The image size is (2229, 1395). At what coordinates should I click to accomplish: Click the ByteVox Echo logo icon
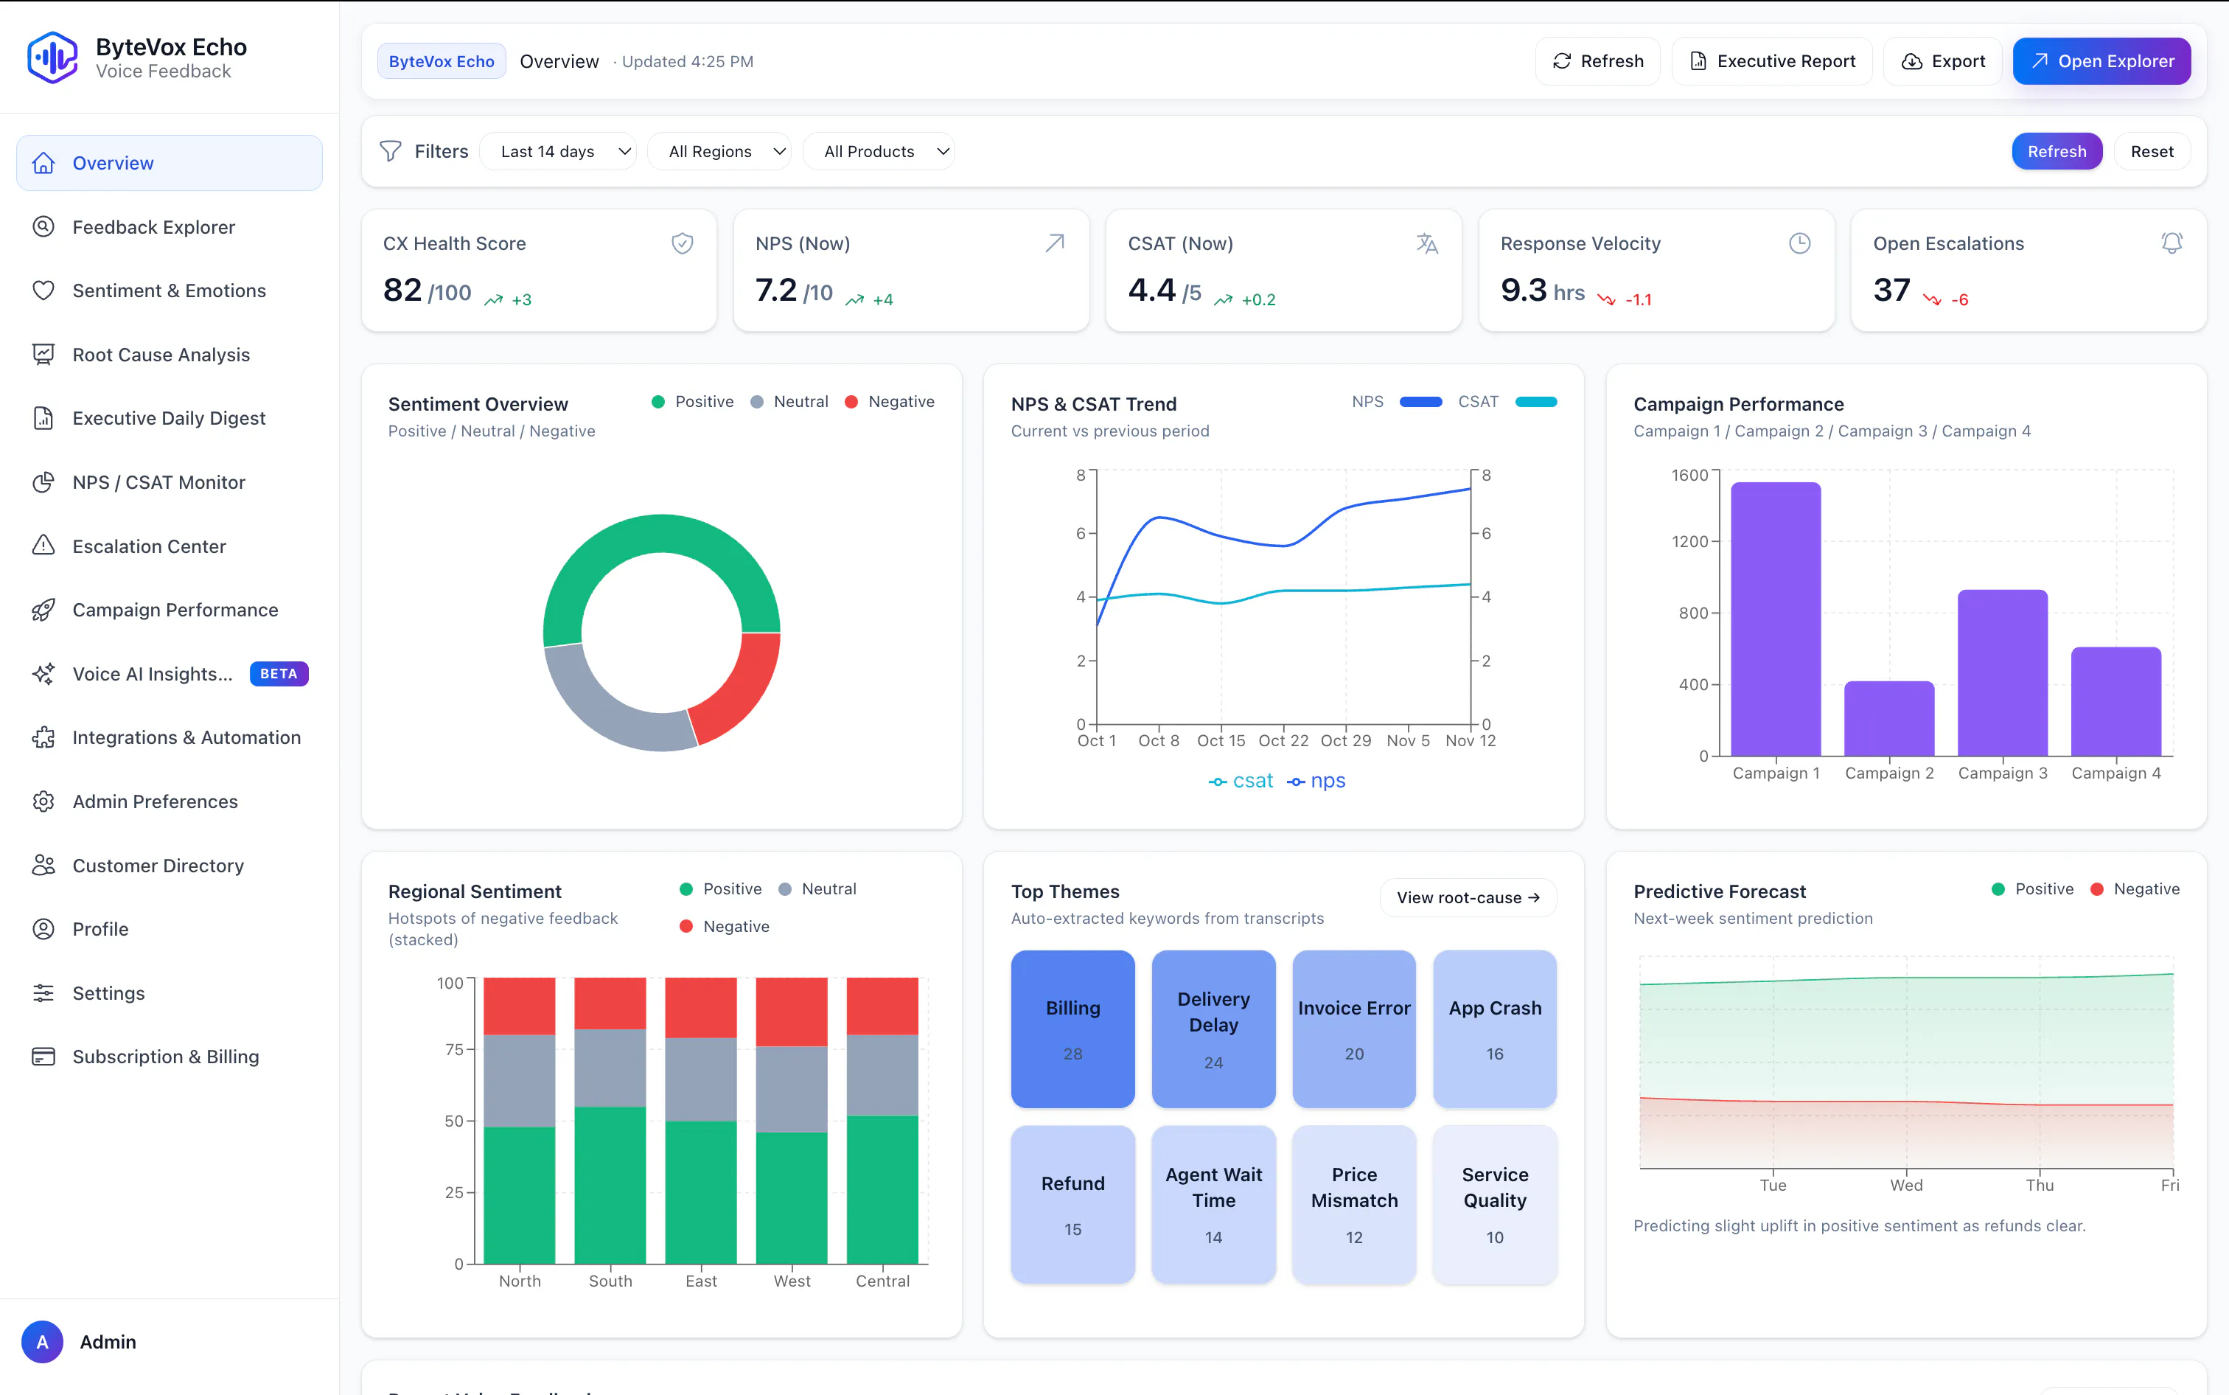[52, 58]
